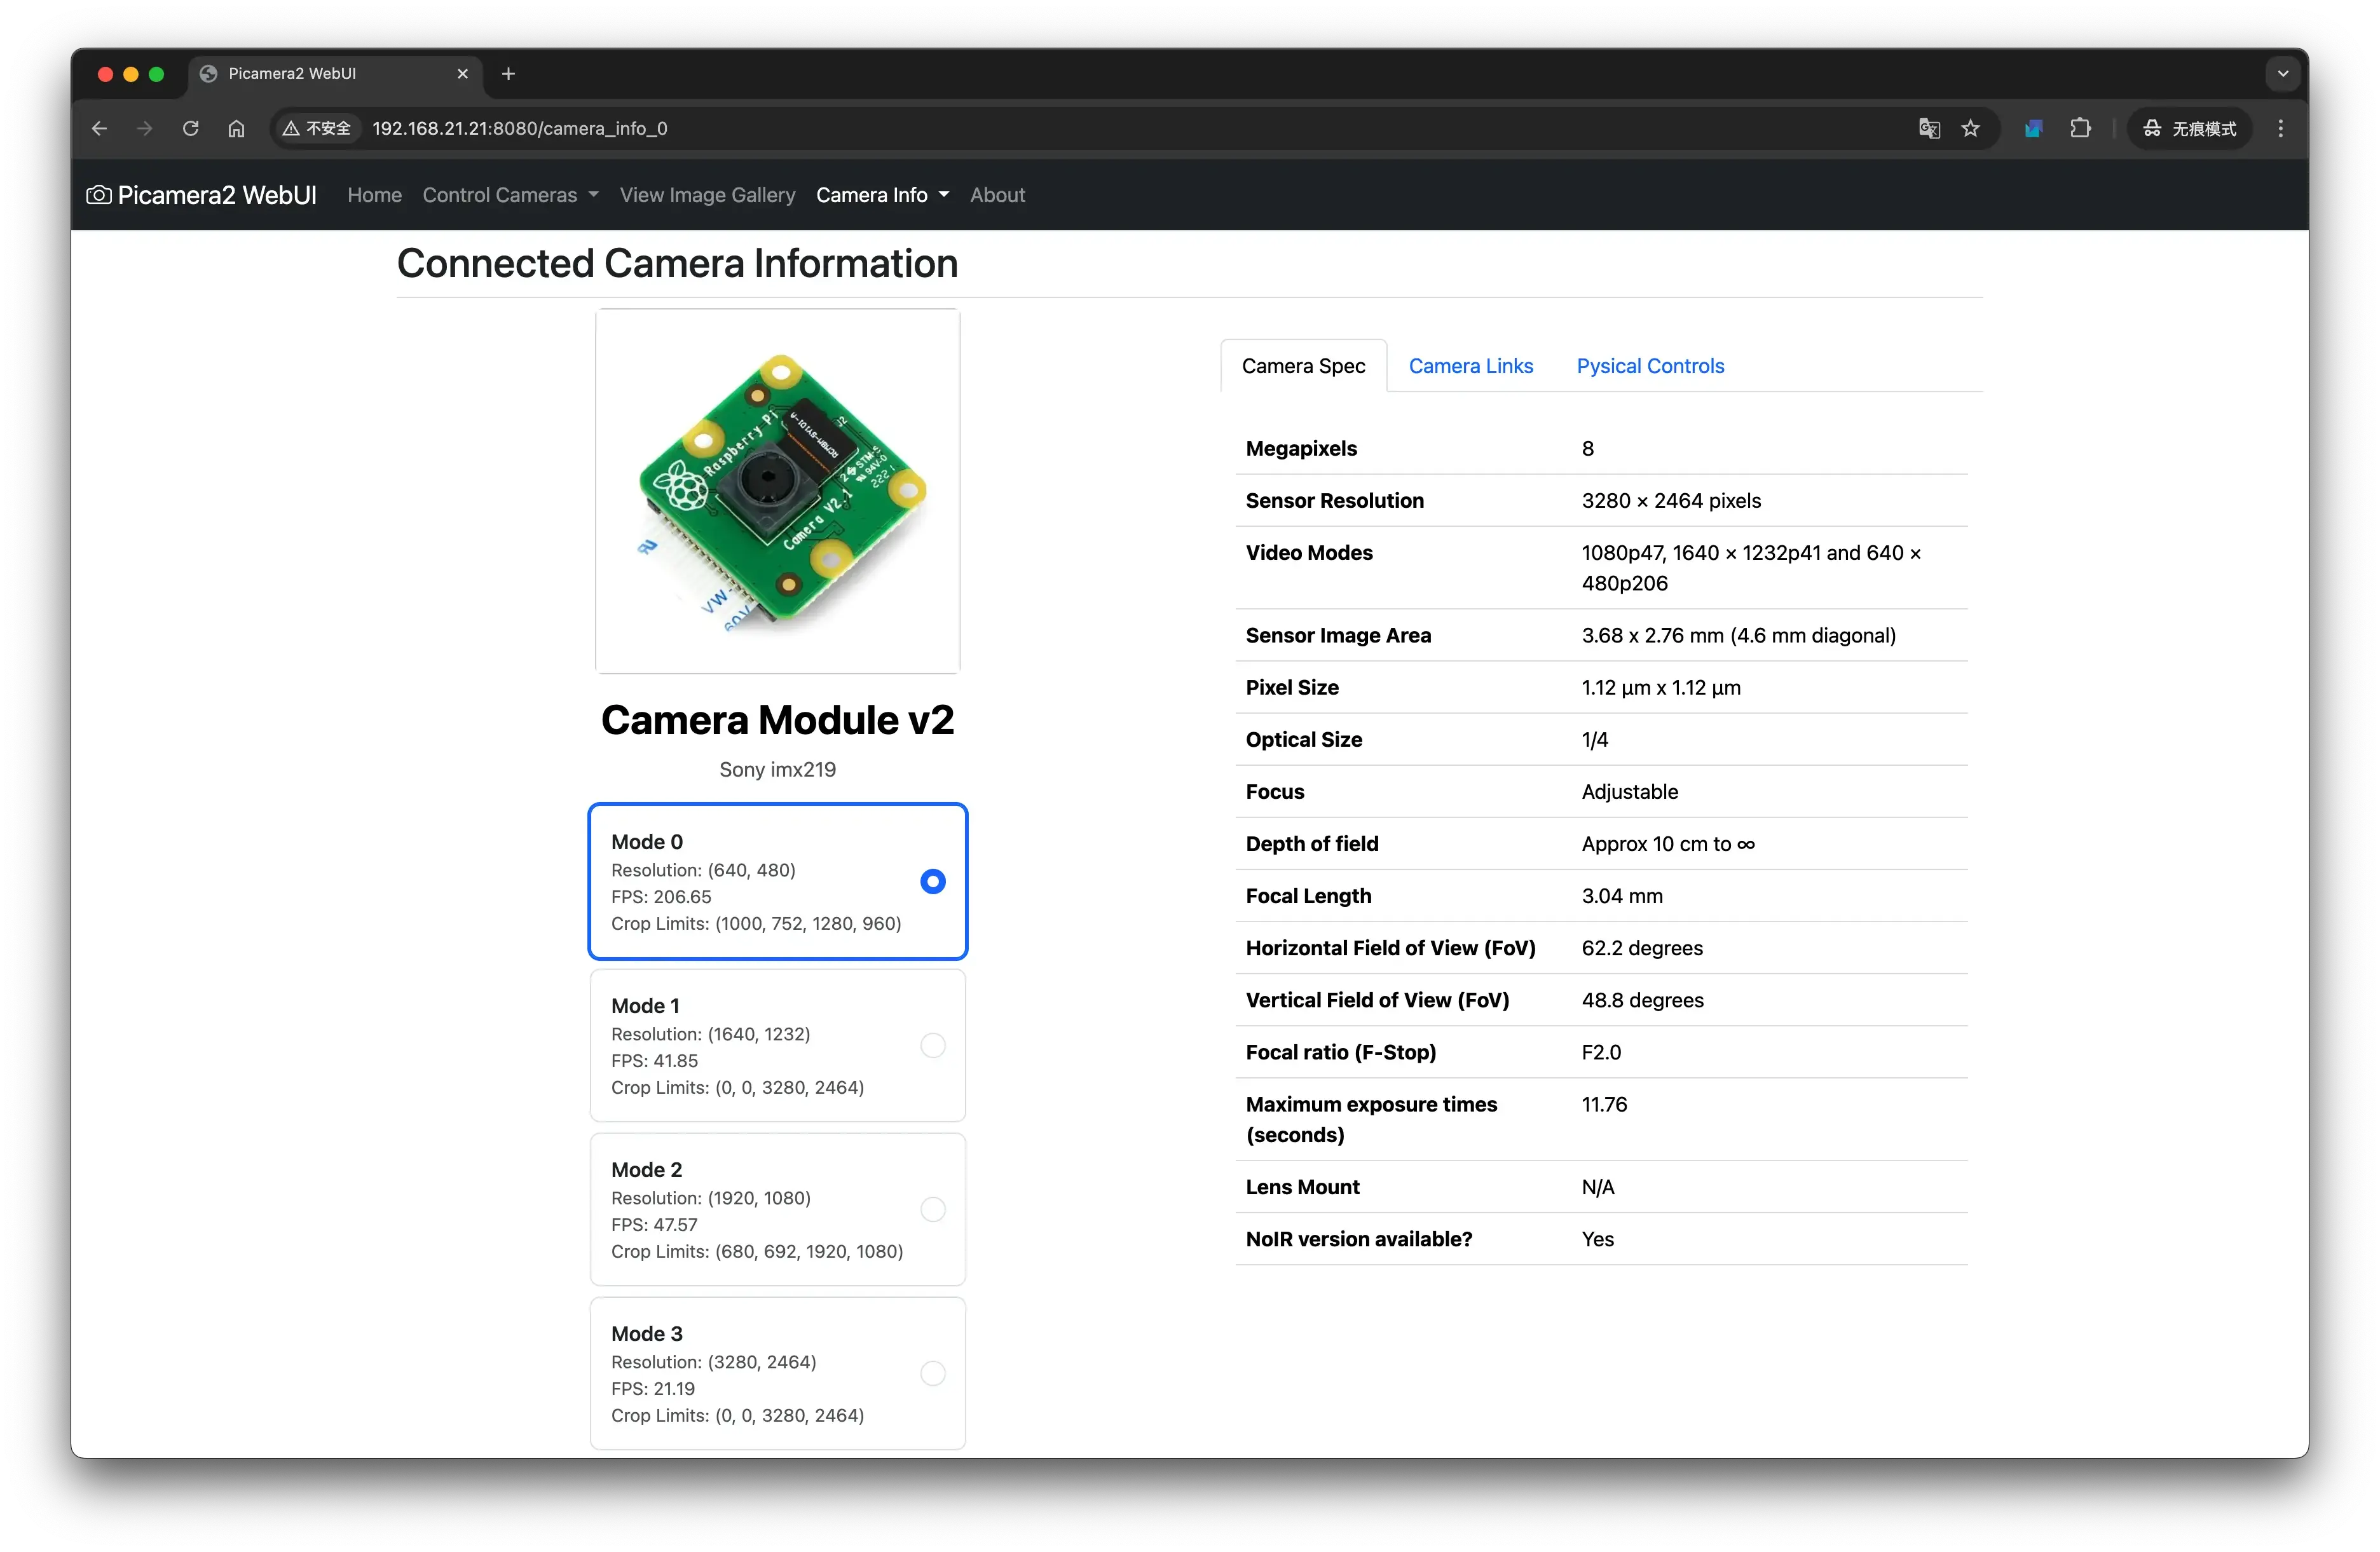Go to the About page
The height and width of the screenshot is (1552, 2380).
coord(997,195)
